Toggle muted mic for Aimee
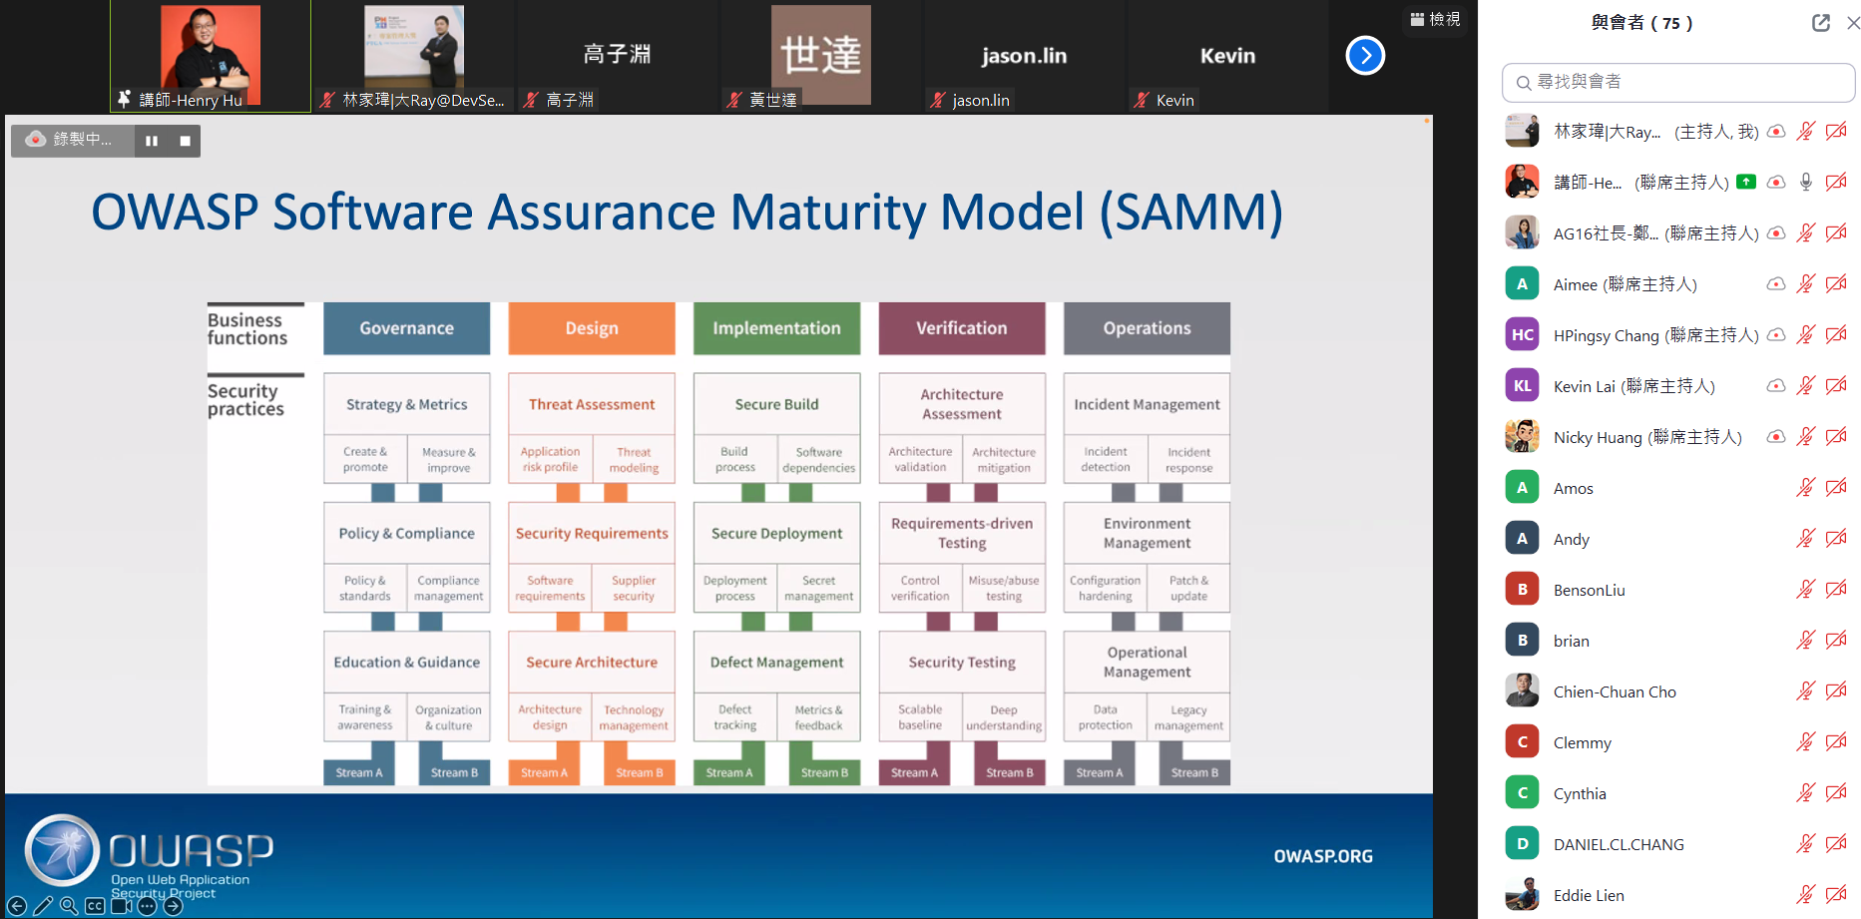This screenshot has height=919, width=1861. point(1805,284)
